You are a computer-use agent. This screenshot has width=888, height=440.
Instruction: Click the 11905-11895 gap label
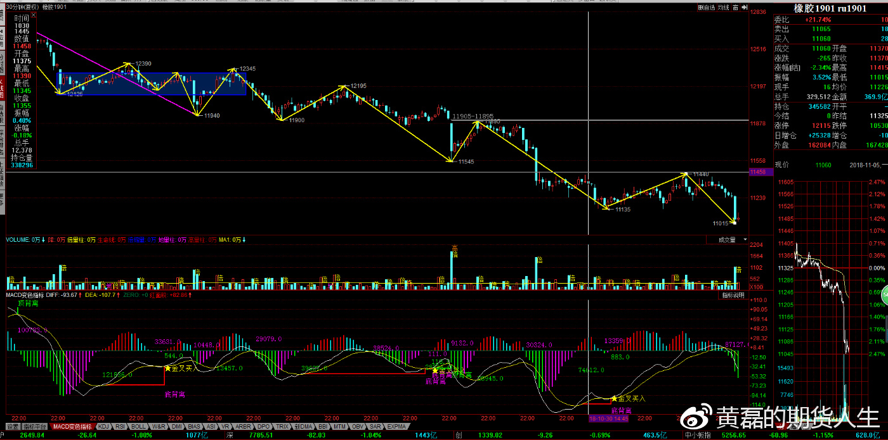coord(473,116)
